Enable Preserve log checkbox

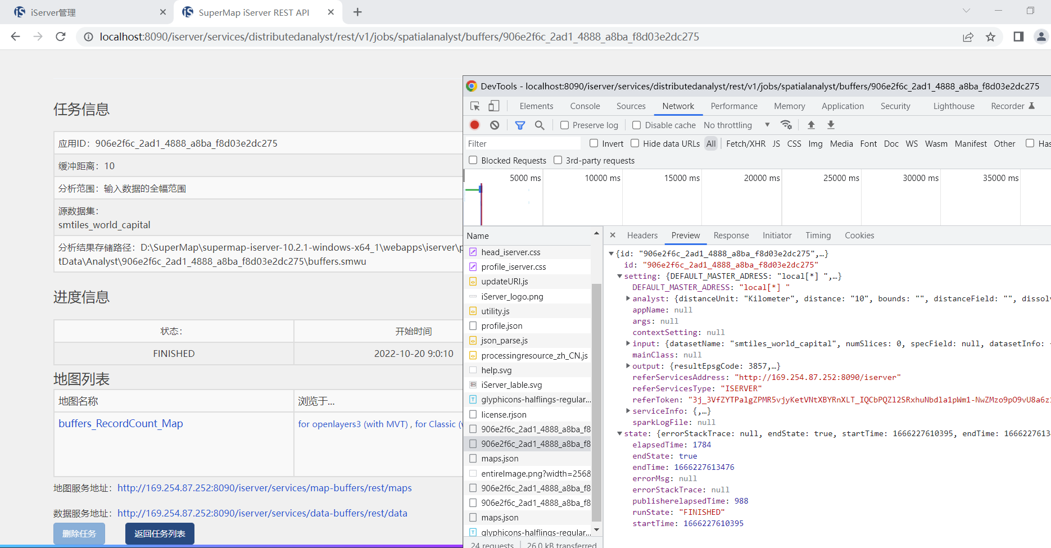coord(565,125)
